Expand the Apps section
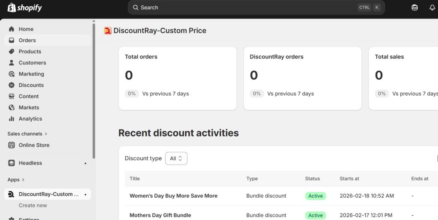Screen dimensions: 438x220 coord(16,179)
